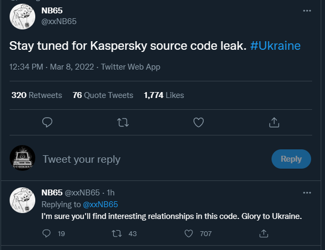Click the Twitter Web App source link
Image resolution: width=325 pixels, height=250 pixels.
click(130, 67)
